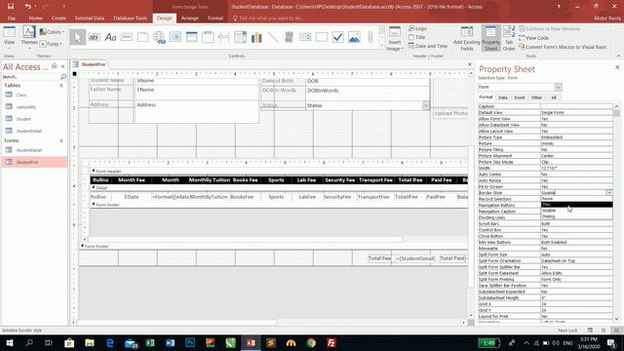Click the navigation pane Search box
Screen dimensions: 624x351
pos(31,77)
